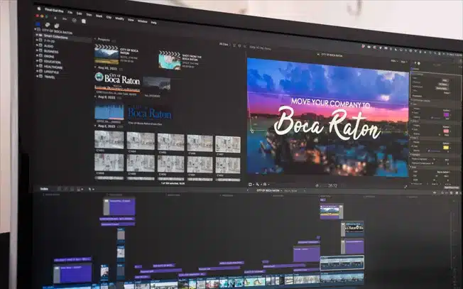Click the yellow color swatch in inspector

pyautogui.click(x=446, y=147)
